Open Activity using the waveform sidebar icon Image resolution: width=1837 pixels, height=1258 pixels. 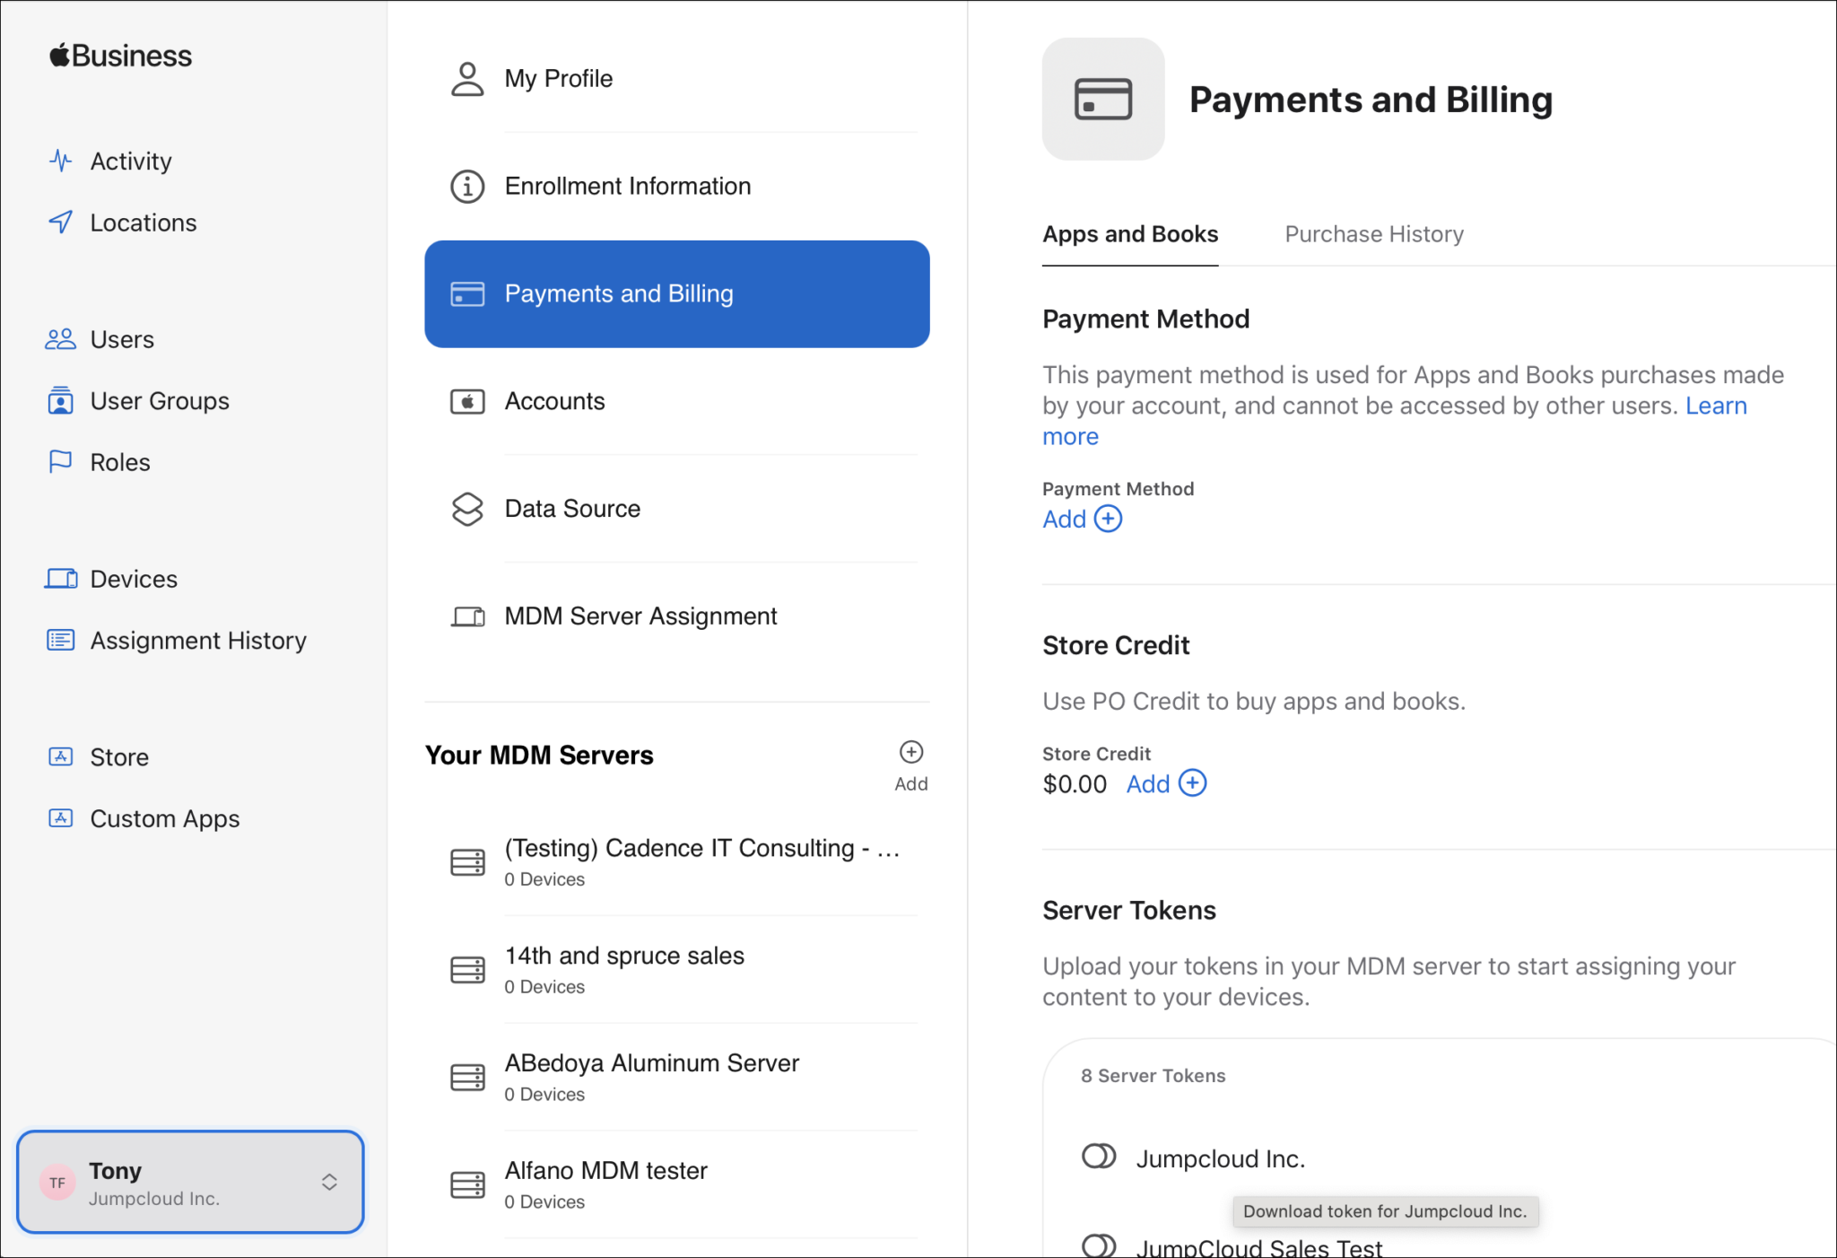tap(60, 161)
